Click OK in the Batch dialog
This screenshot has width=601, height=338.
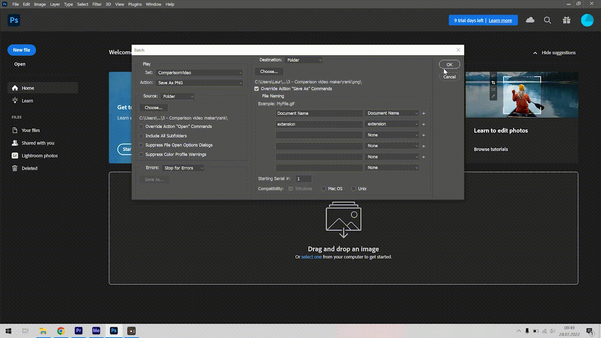click(449, 65)
